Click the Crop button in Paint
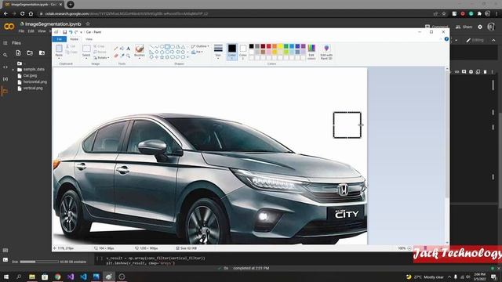Screen dimensions: 502x282 [x=99, y=46]
